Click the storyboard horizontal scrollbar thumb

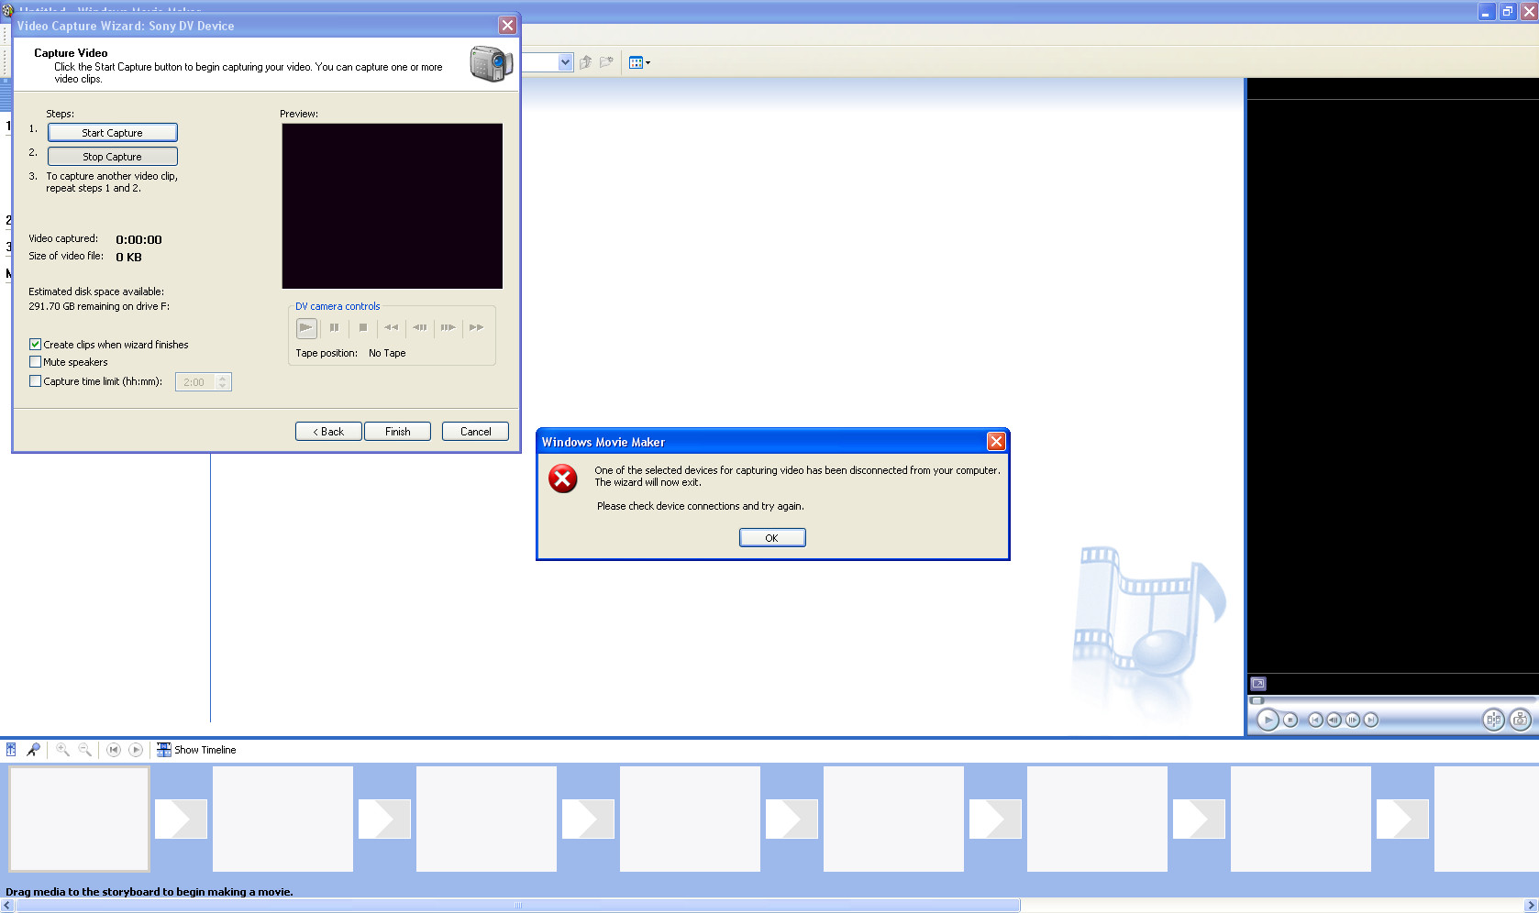518,906
